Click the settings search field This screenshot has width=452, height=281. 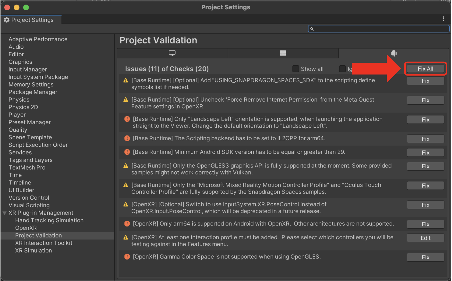pos(379,29)
